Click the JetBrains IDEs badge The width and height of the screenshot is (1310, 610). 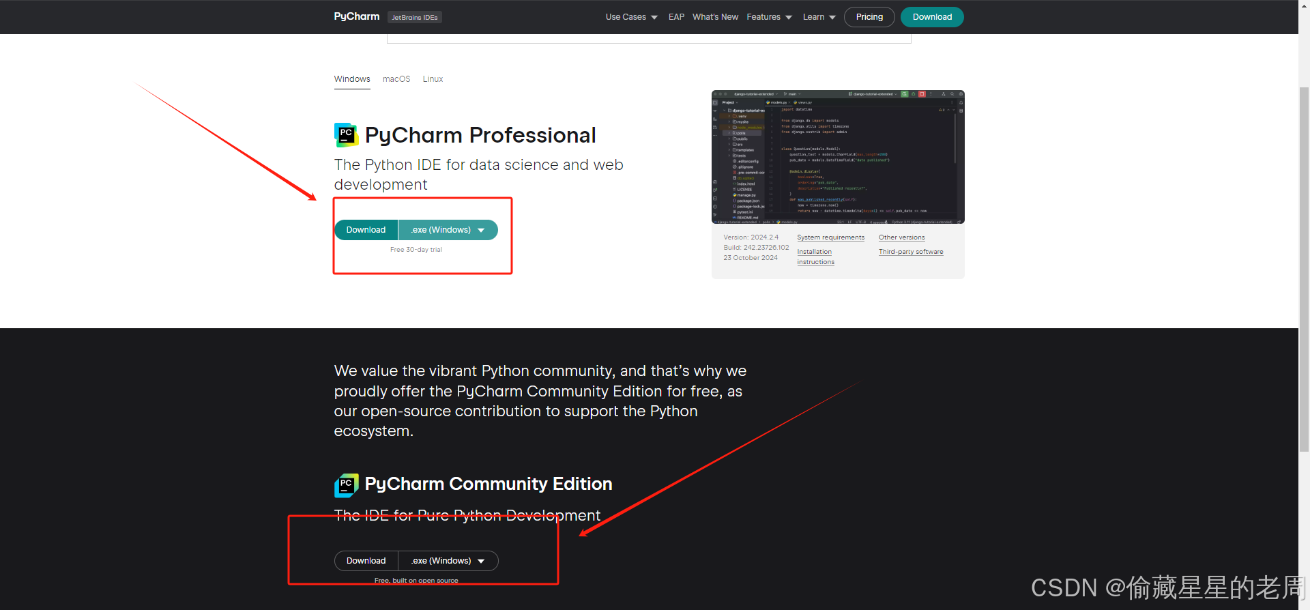pyautogui.click(x=415, y=17)
